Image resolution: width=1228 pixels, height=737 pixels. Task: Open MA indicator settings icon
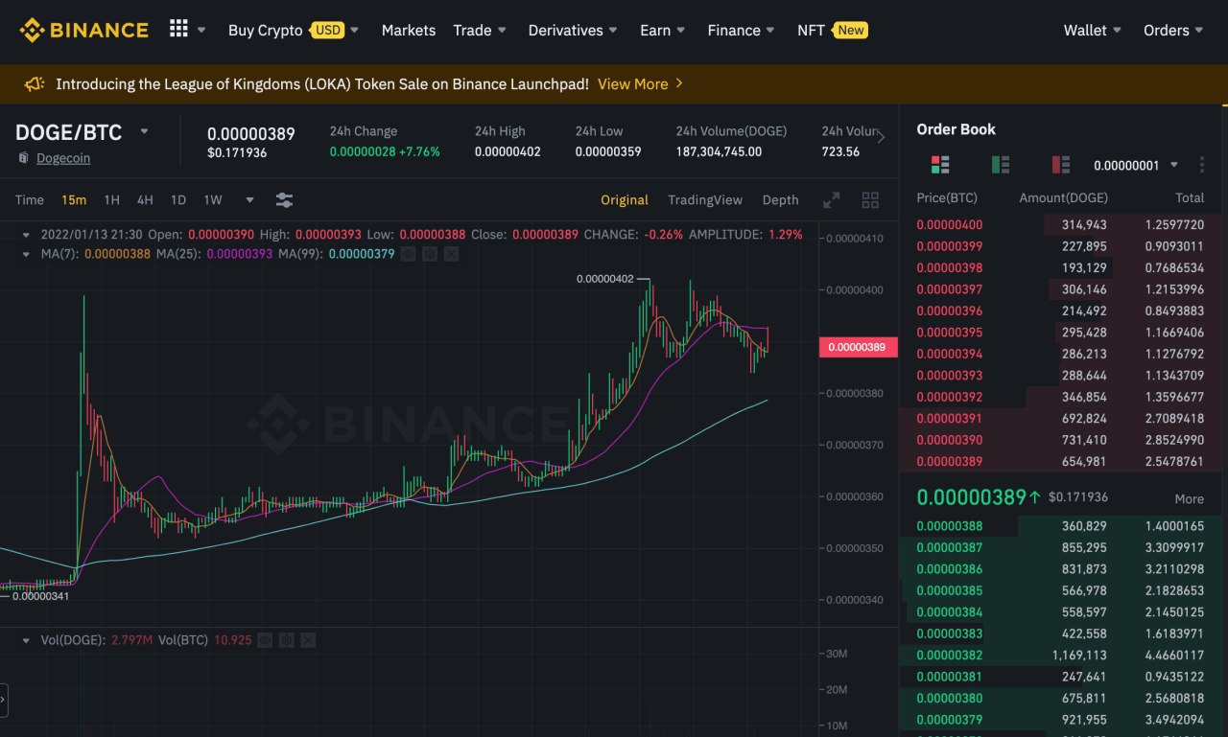(x=430, y=254)
